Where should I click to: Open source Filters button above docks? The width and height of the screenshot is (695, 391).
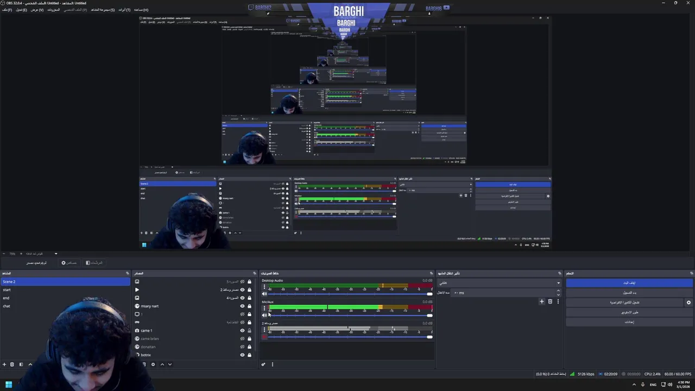94,263
